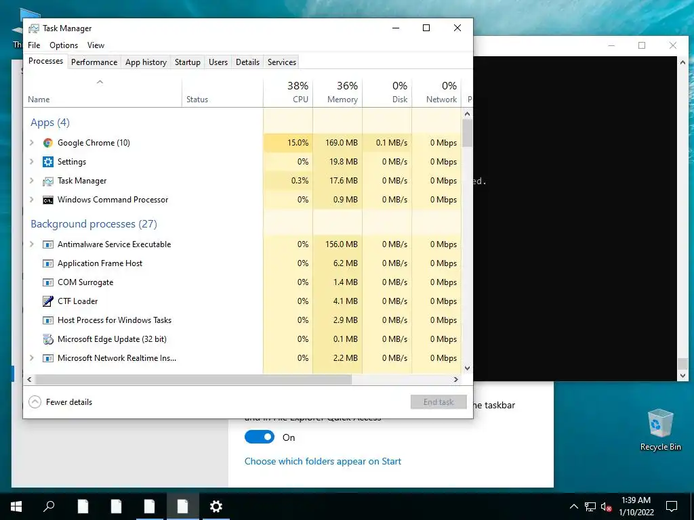694x520 pixels.
Task: Click process list scroll down arrow
Action: pos(468,368)
